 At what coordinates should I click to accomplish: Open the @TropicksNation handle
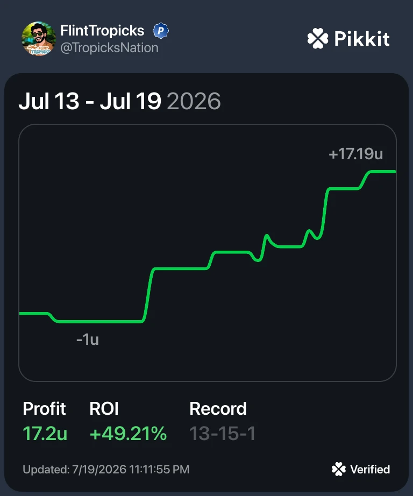[109, 48]
